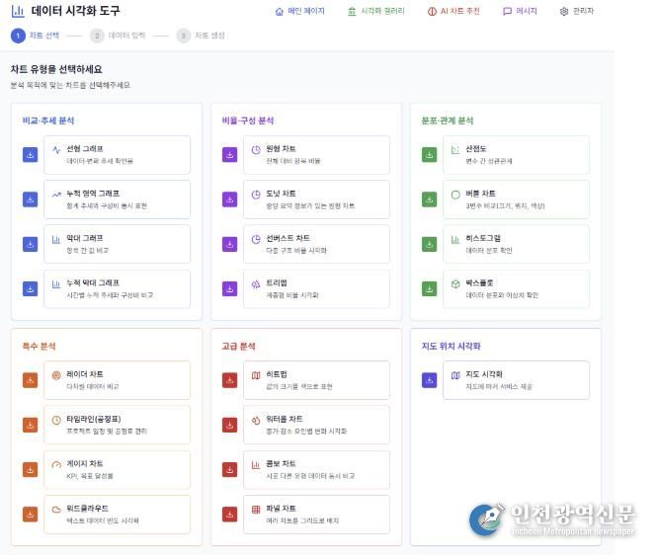Go to step 3 차트 생성
This screenshot has width=658, height=555.
pos(201,36)
